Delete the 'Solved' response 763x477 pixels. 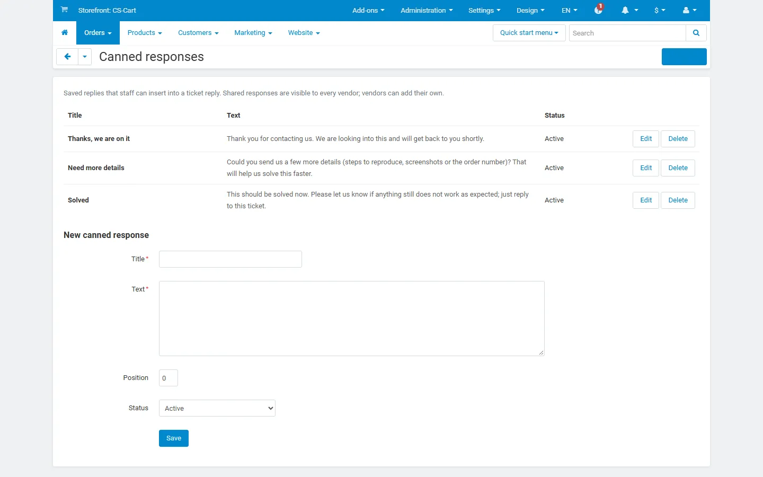click(x=678, y=200)
